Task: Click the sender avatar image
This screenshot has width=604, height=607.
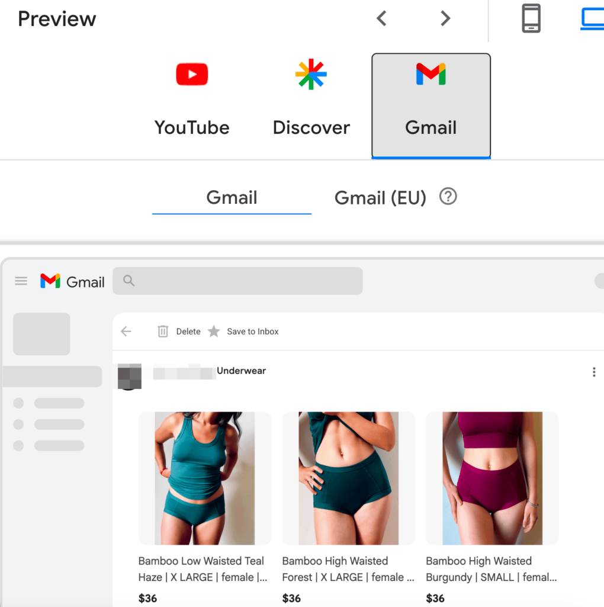Action: [x=130, y=376]
